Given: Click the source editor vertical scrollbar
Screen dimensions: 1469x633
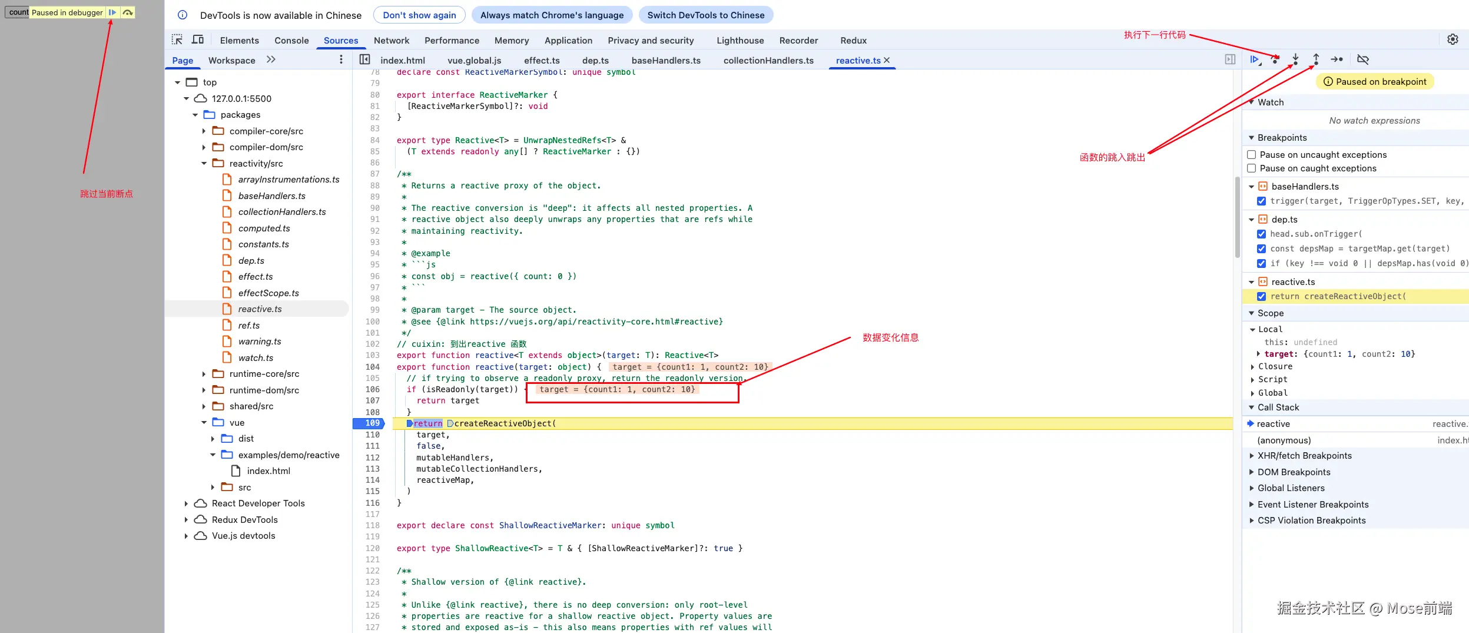Looking at the screenshot, I should [1237, 218].
